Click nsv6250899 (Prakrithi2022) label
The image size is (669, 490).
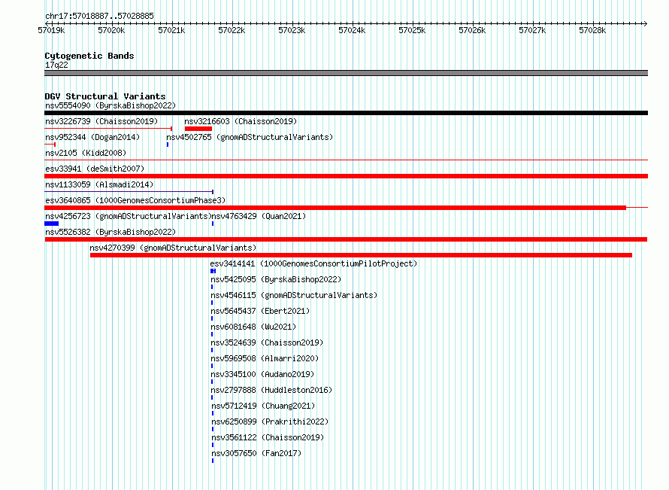point(270,422)
